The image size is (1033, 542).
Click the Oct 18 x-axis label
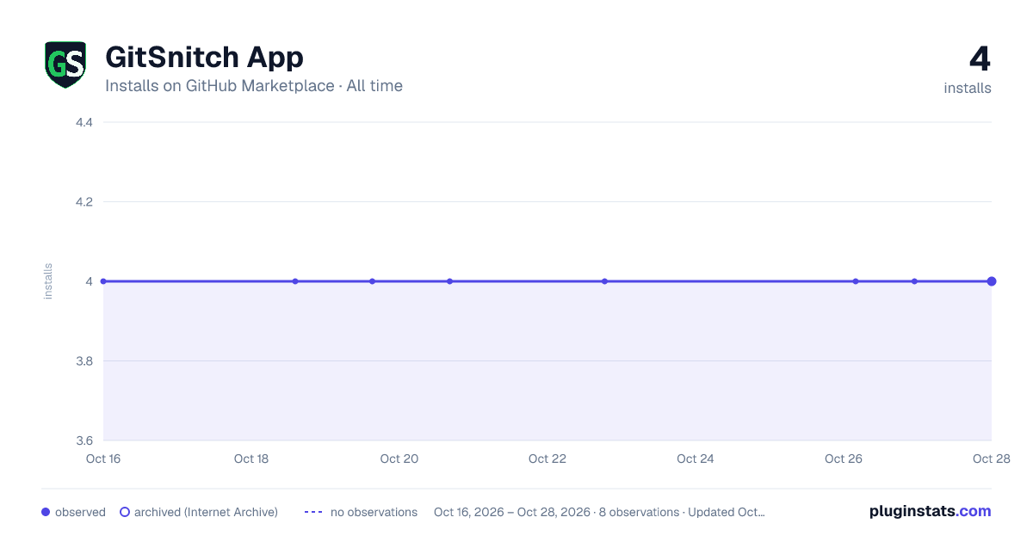(x=251, y=459)
